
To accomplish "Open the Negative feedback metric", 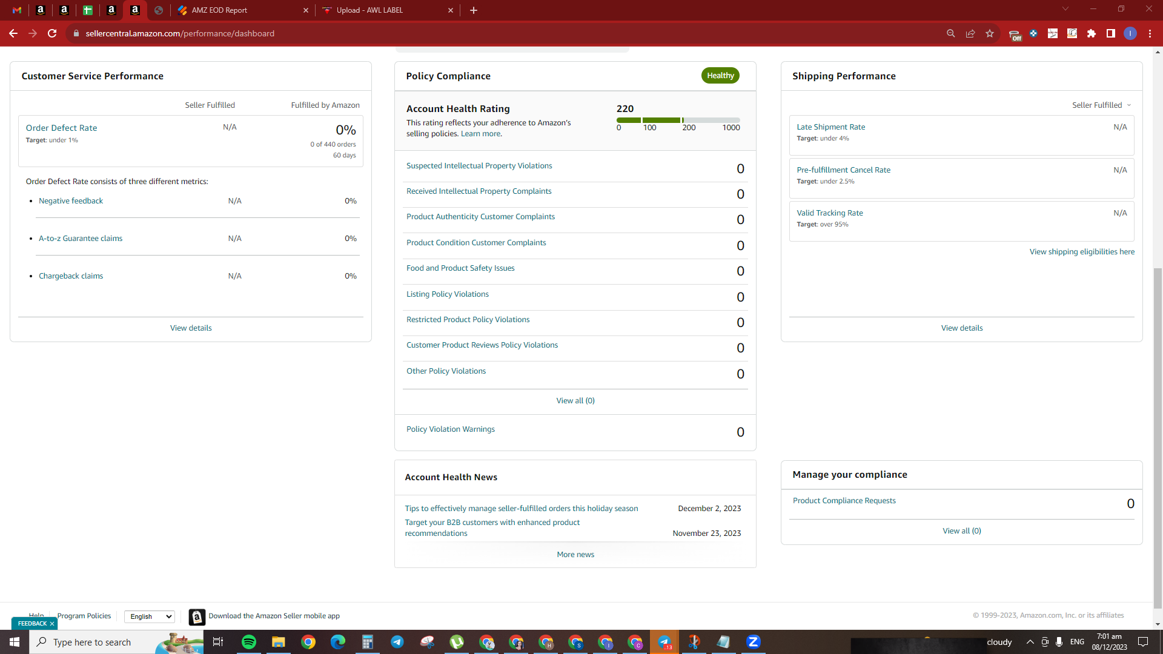I will (x=71, y=201).
